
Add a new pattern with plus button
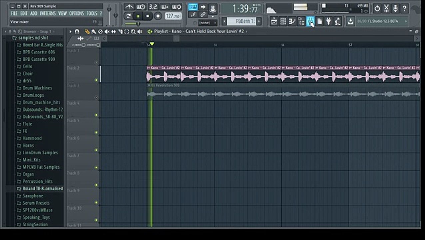259,21
